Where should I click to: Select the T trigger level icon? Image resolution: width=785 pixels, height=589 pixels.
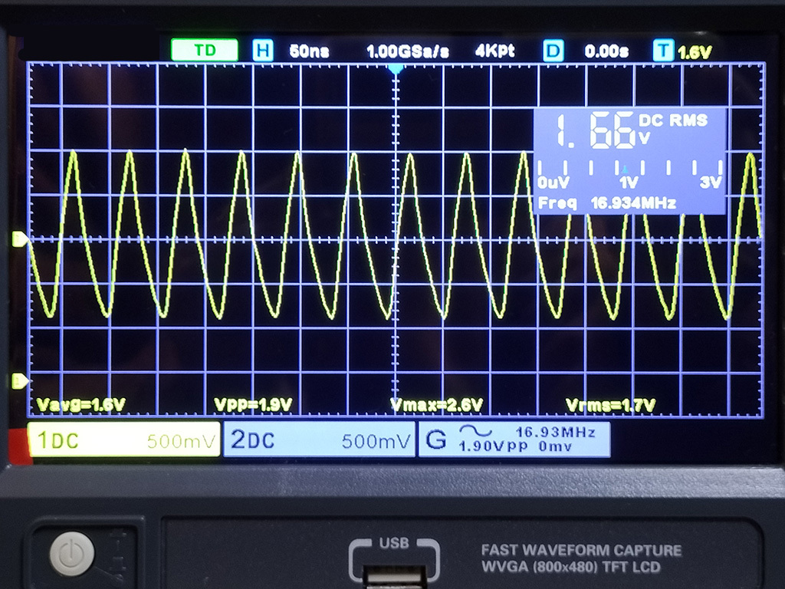pos(663,51)
